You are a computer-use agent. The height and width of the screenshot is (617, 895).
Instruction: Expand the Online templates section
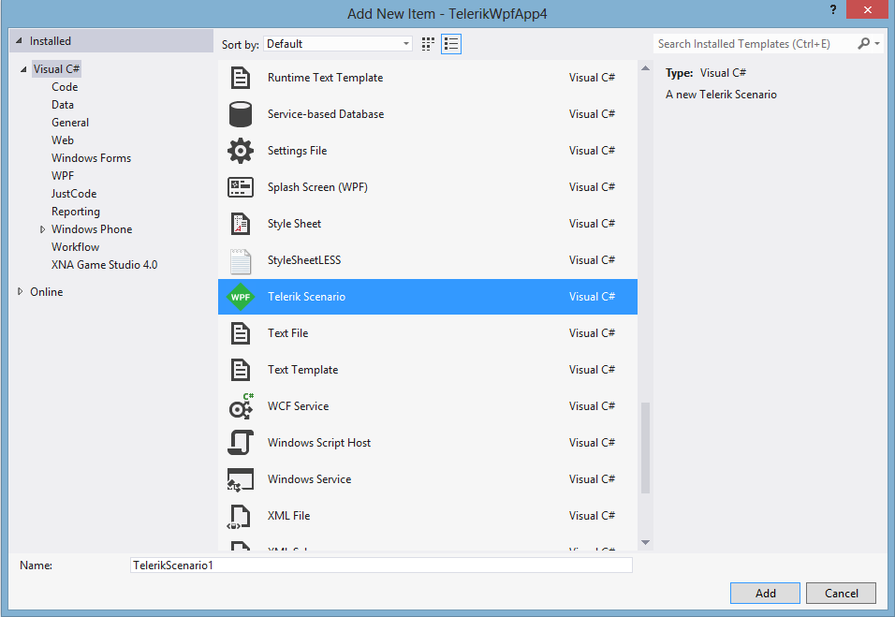tap(20, 292)
